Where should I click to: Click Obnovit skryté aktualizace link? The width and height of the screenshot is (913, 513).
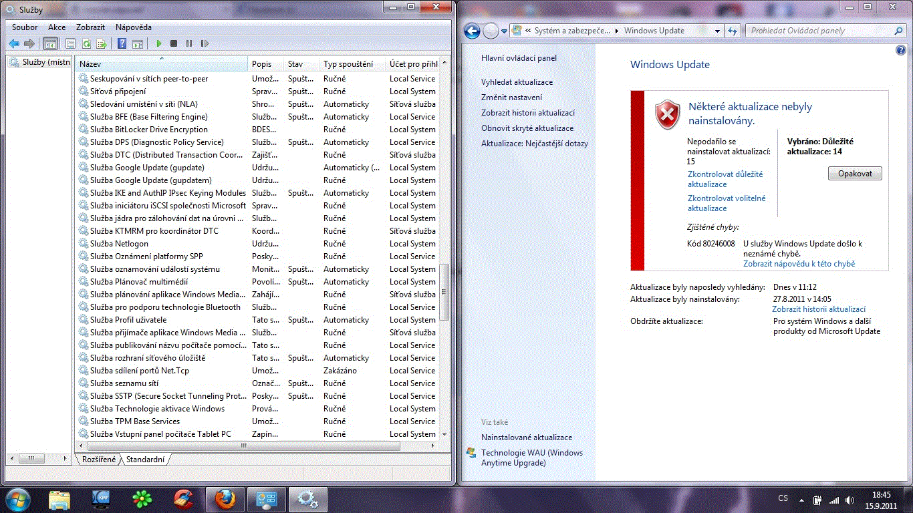[527, 128]
